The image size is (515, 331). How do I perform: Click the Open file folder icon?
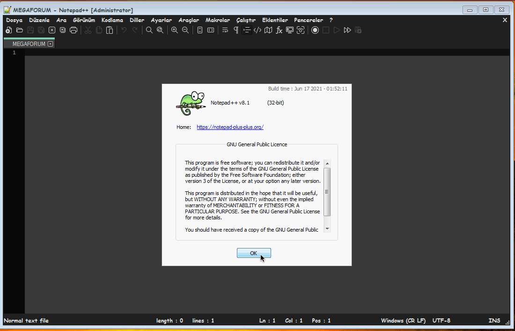20,30
